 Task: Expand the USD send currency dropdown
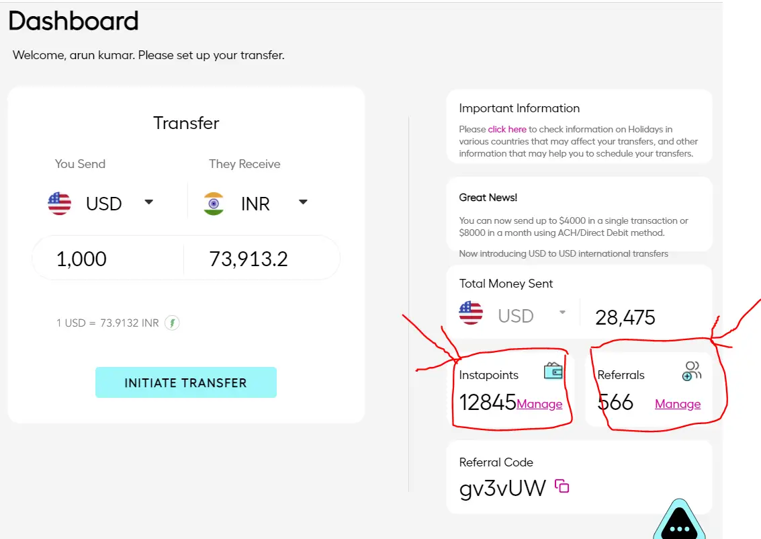coord(149,202)
